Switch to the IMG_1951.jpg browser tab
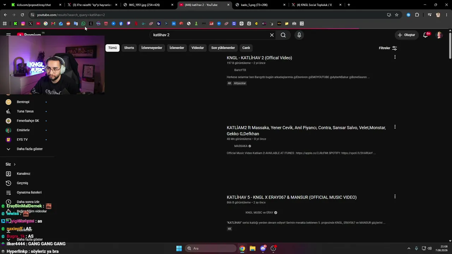This screenshot has height=254, width=452. (x=148, y=5)
